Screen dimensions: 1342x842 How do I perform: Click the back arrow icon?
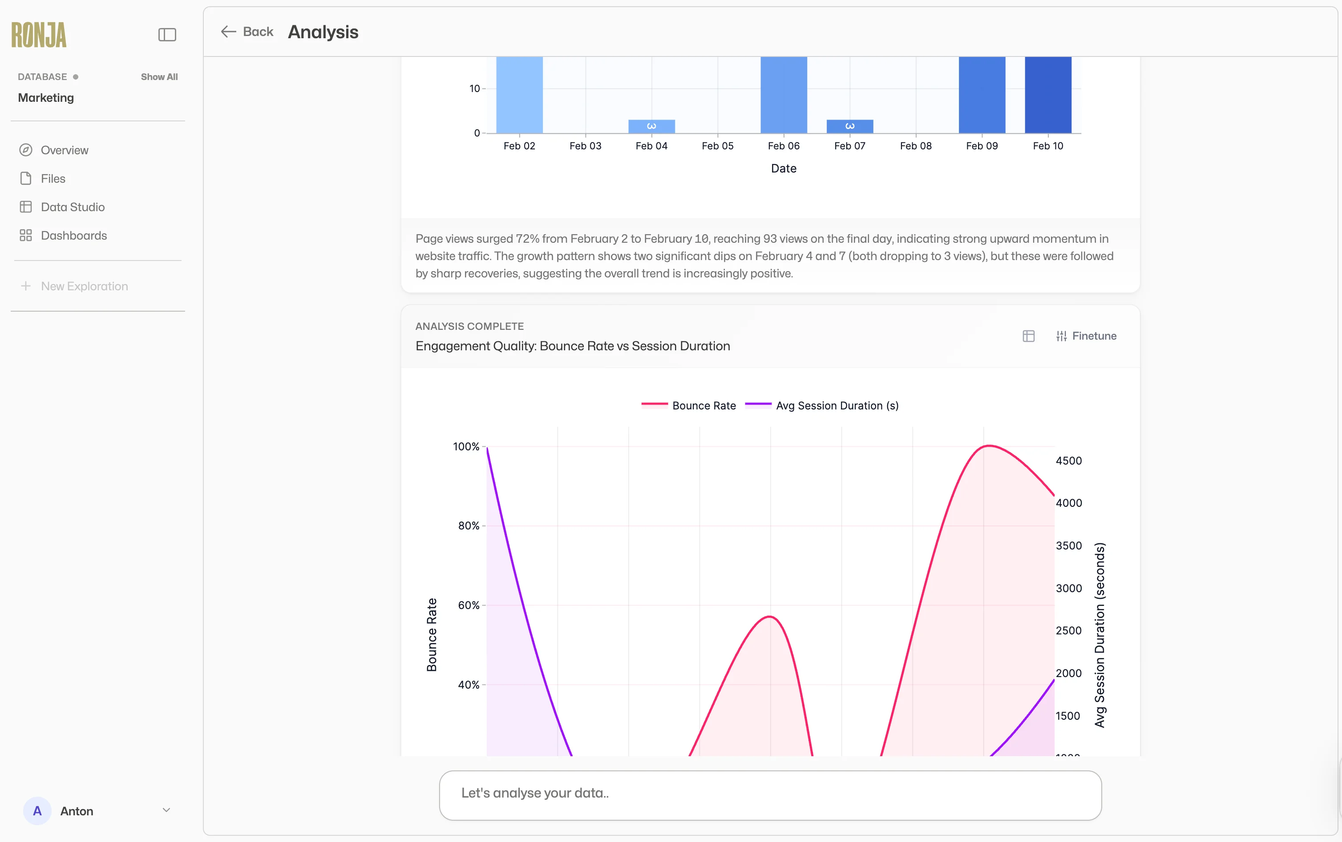tap(229, 32)
